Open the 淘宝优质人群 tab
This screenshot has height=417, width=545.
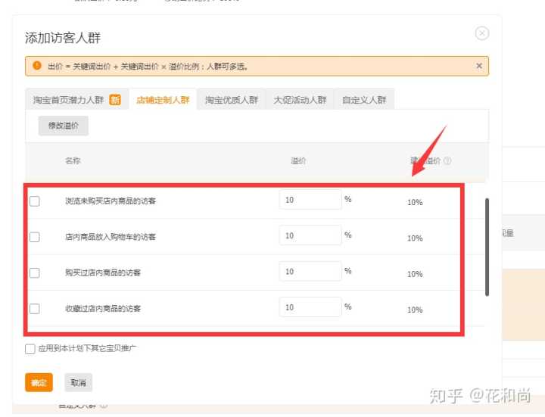point(232,100)
